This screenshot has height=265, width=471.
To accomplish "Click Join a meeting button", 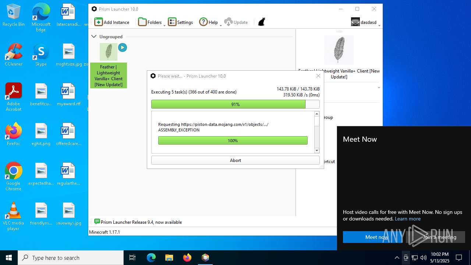I will pyautogui.click(x=436, y=237).
